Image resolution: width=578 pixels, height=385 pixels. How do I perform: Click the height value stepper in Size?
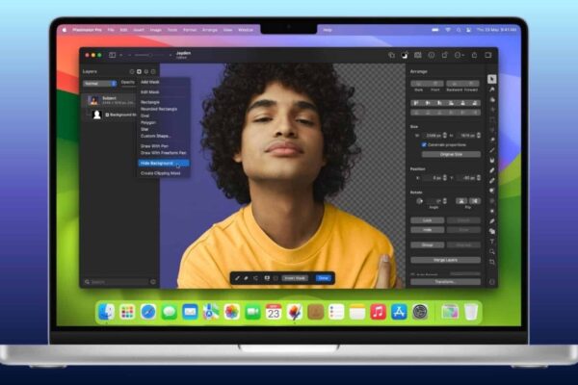479,136
